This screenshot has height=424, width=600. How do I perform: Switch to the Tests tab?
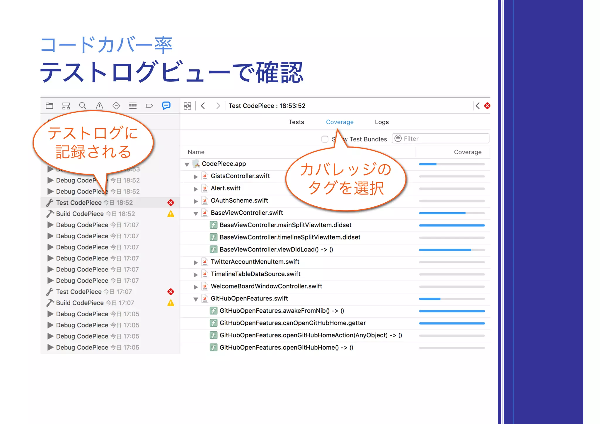point(296,122)
